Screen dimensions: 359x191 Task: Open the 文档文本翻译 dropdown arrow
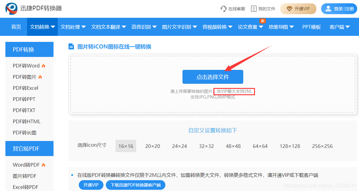pyautogui.click(x=124, y=27)
